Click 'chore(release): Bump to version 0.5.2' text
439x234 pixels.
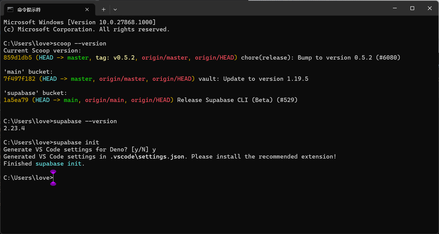(x=307, y=58)
